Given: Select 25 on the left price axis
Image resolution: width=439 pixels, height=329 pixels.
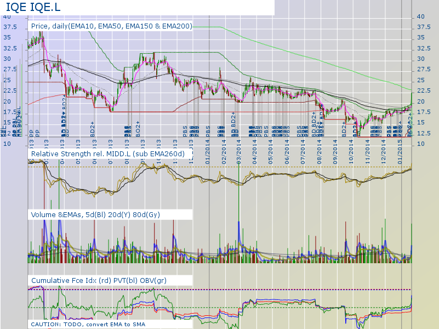Looking at the screenshot, I should pyautogui.click(x=7, y=81).
